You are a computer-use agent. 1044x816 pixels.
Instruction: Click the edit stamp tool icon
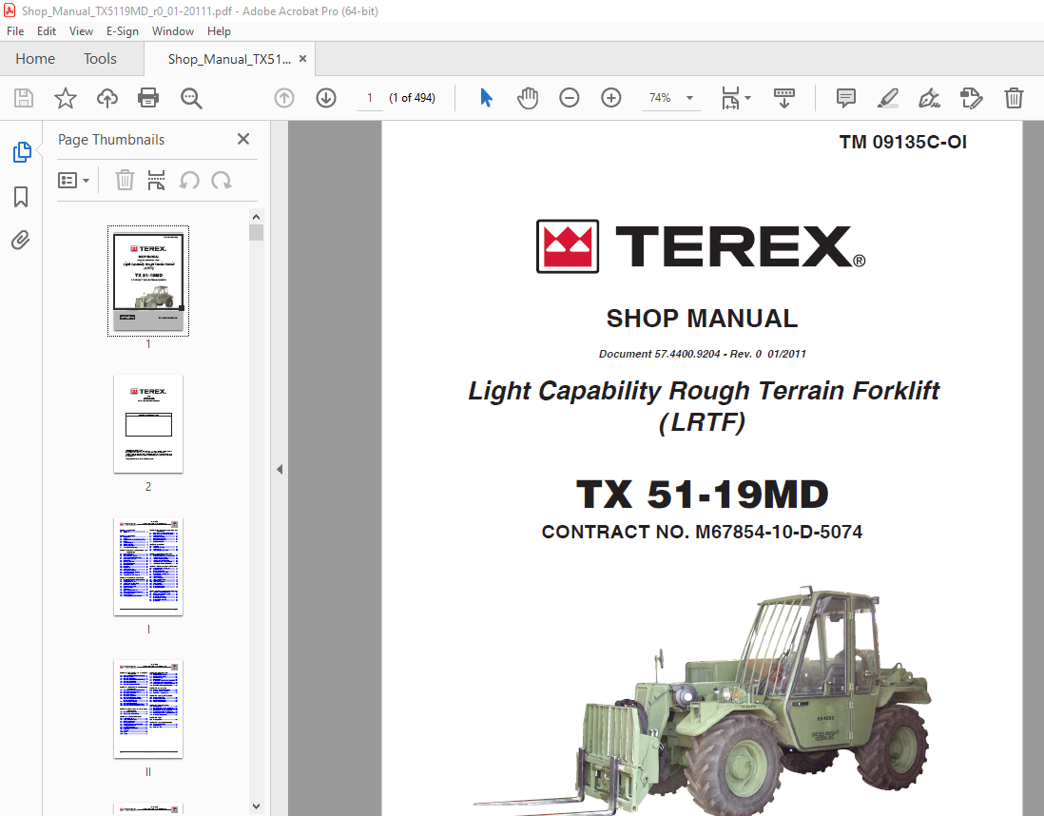(972, 98)
